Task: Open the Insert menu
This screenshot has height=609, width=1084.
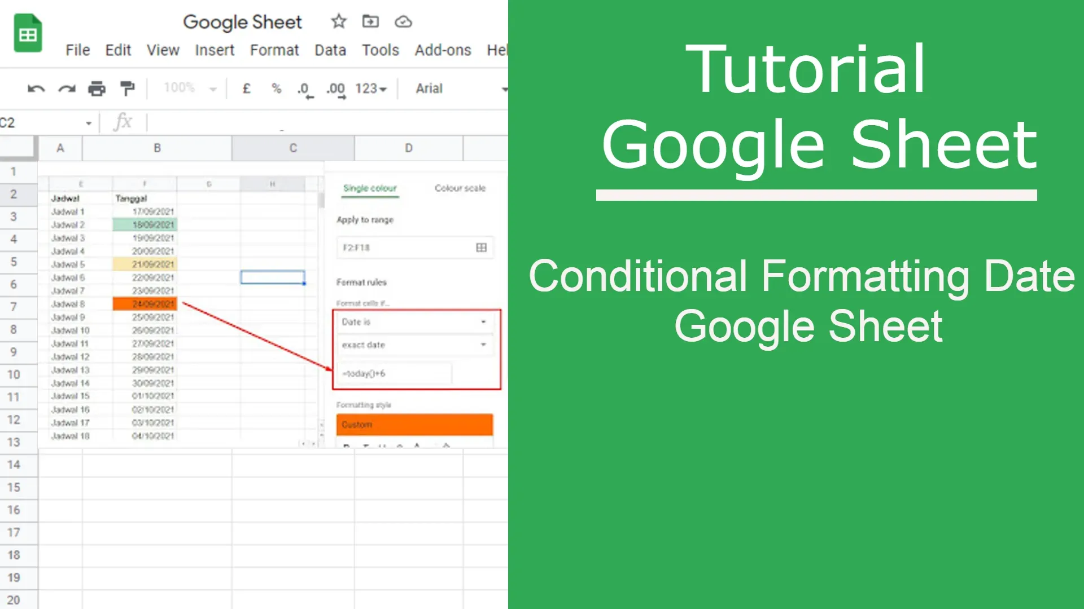Action: (215, 50)
